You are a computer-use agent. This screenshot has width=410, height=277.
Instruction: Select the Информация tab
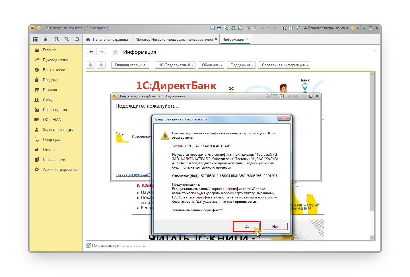233,39
